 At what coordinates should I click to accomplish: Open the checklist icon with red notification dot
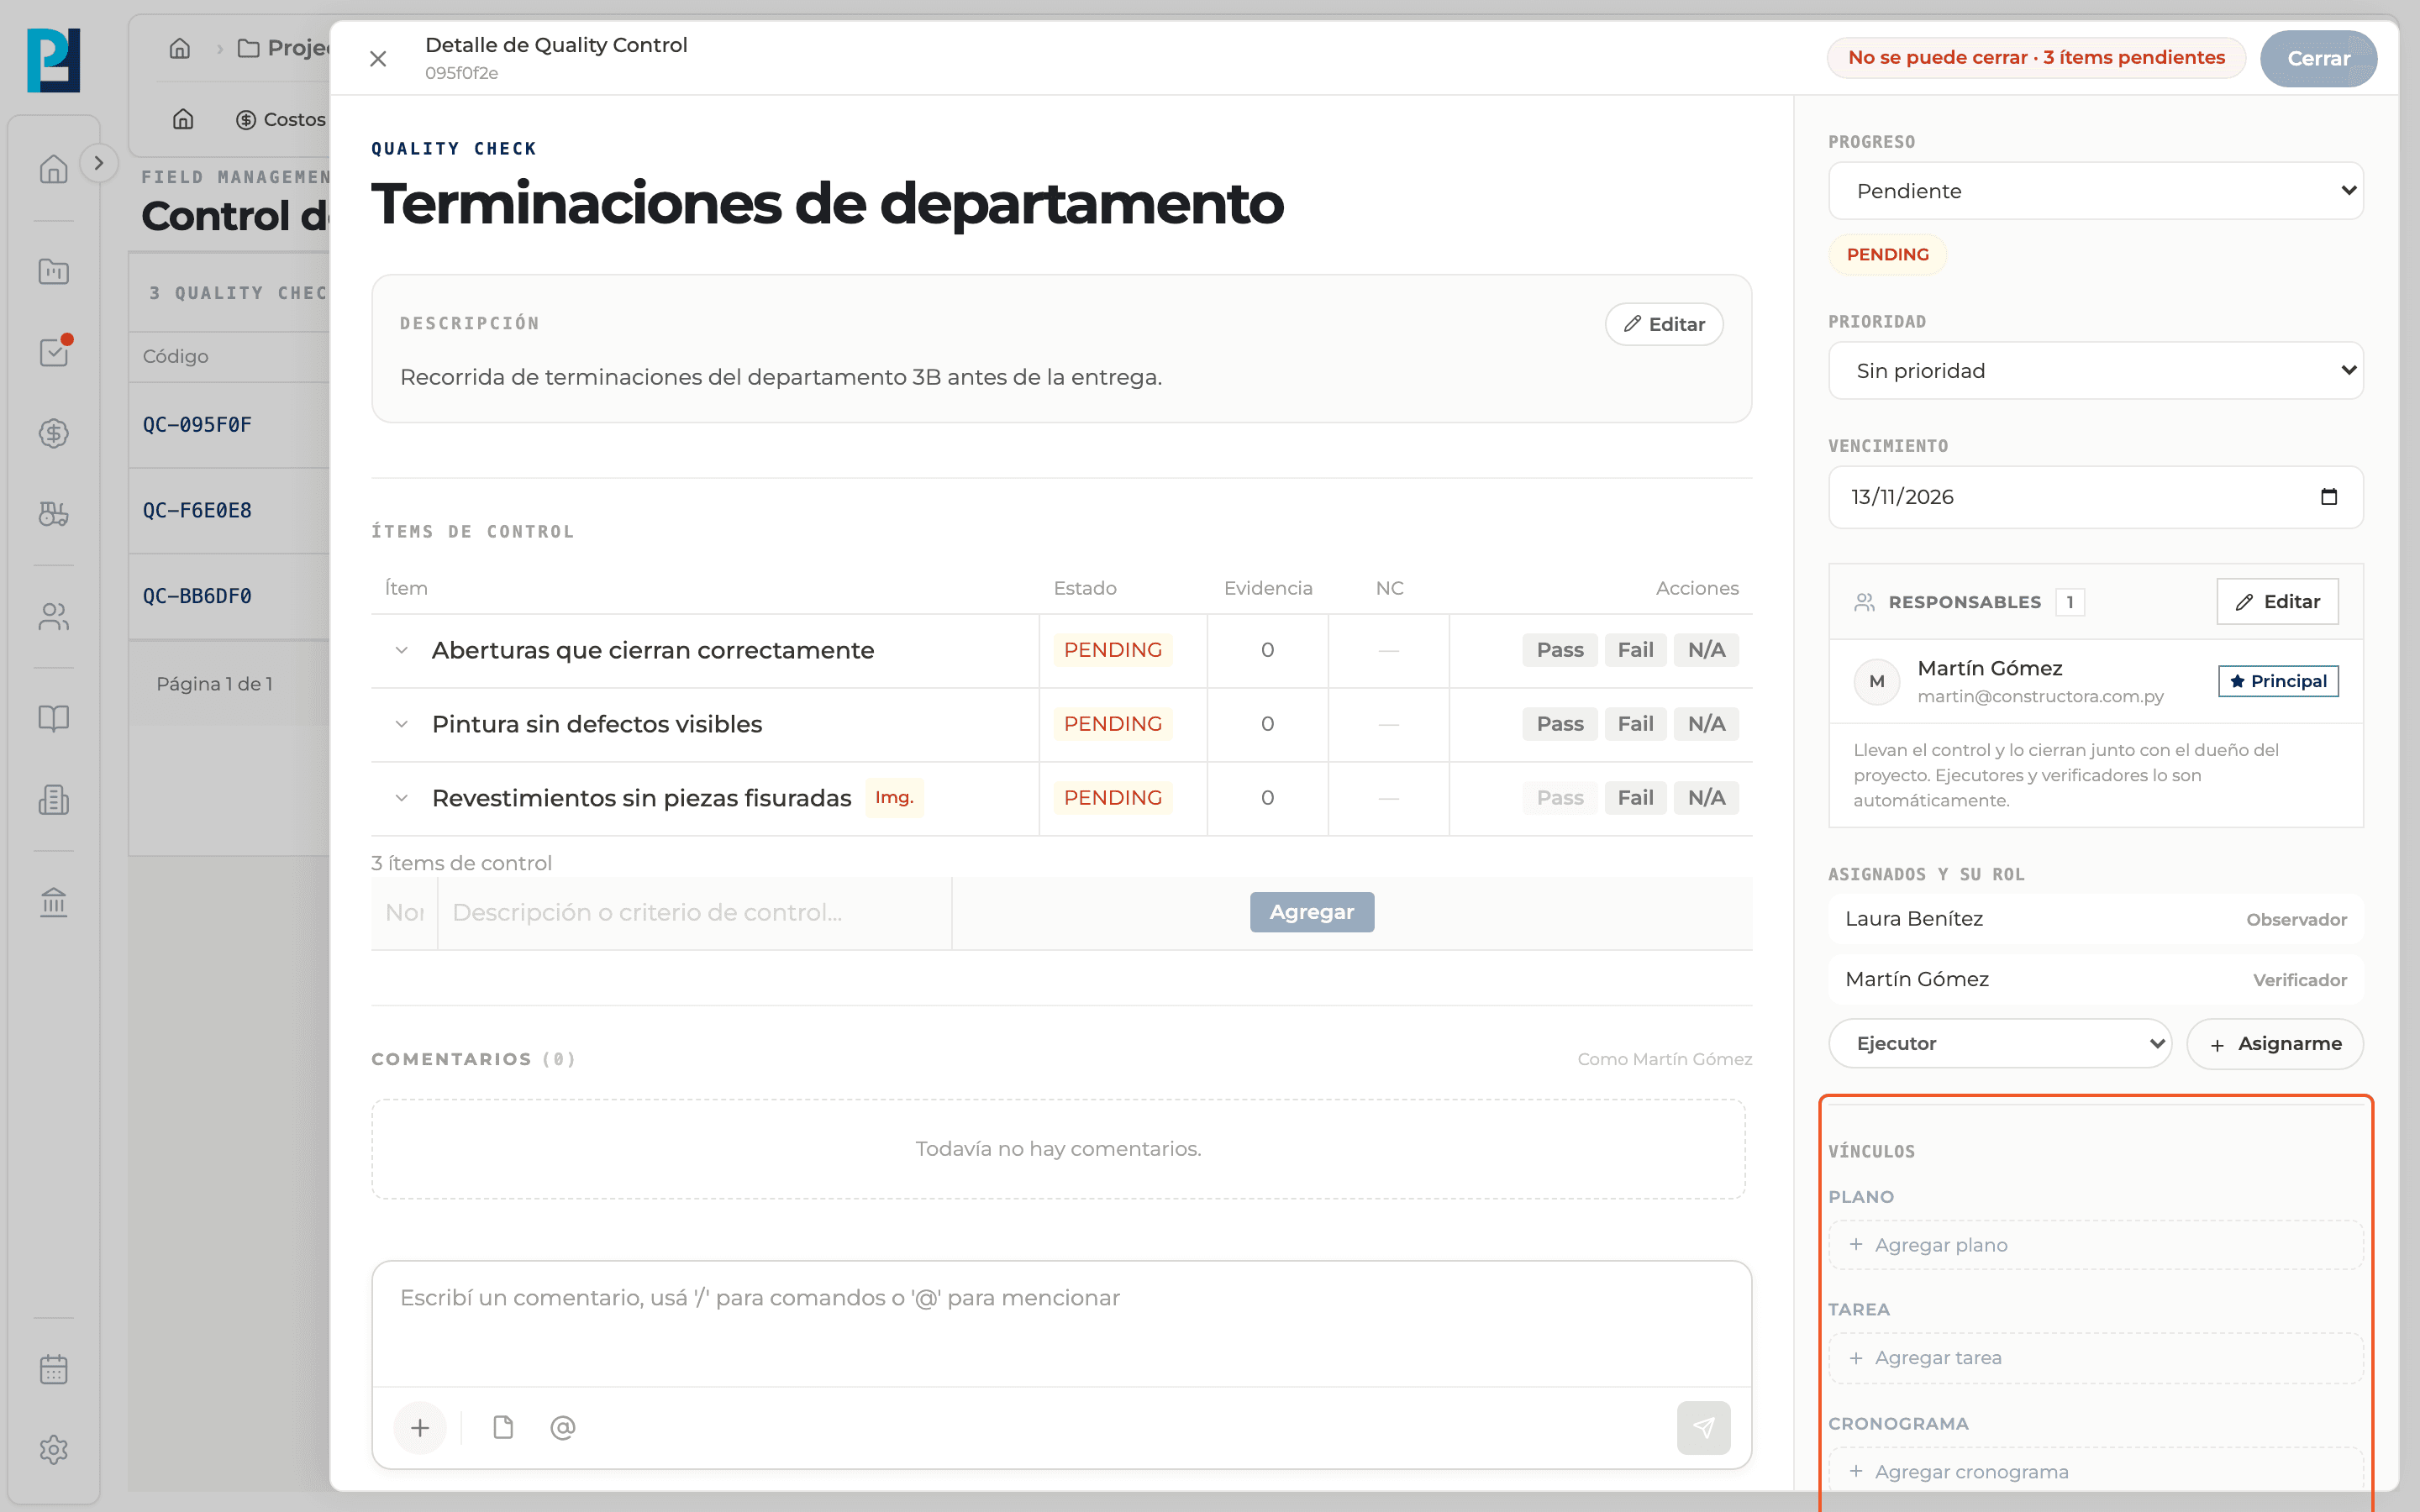click(54, 352)
